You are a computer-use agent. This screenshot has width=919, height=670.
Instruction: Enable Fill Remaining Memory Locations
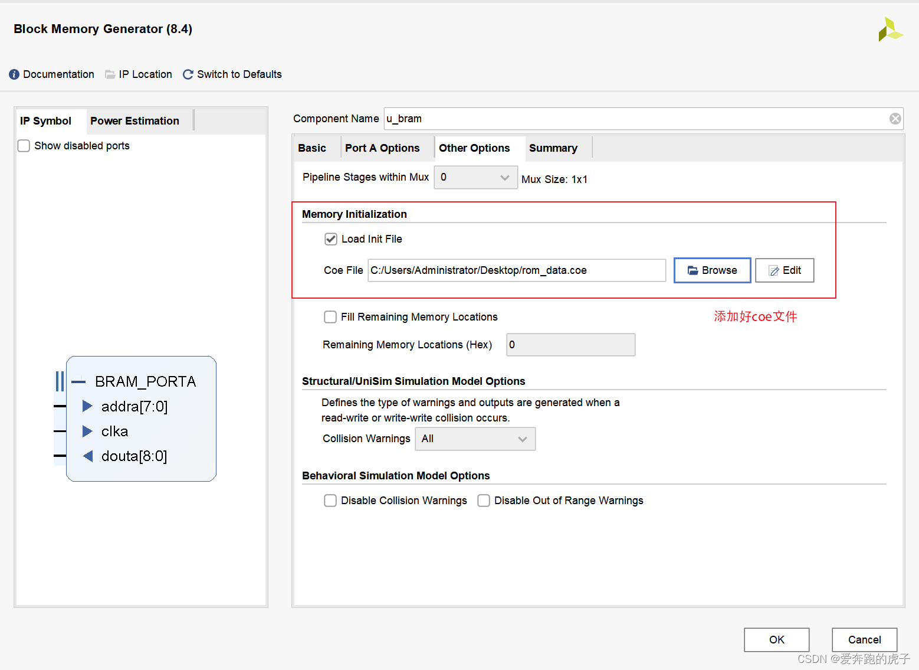[x=330, y=317]
